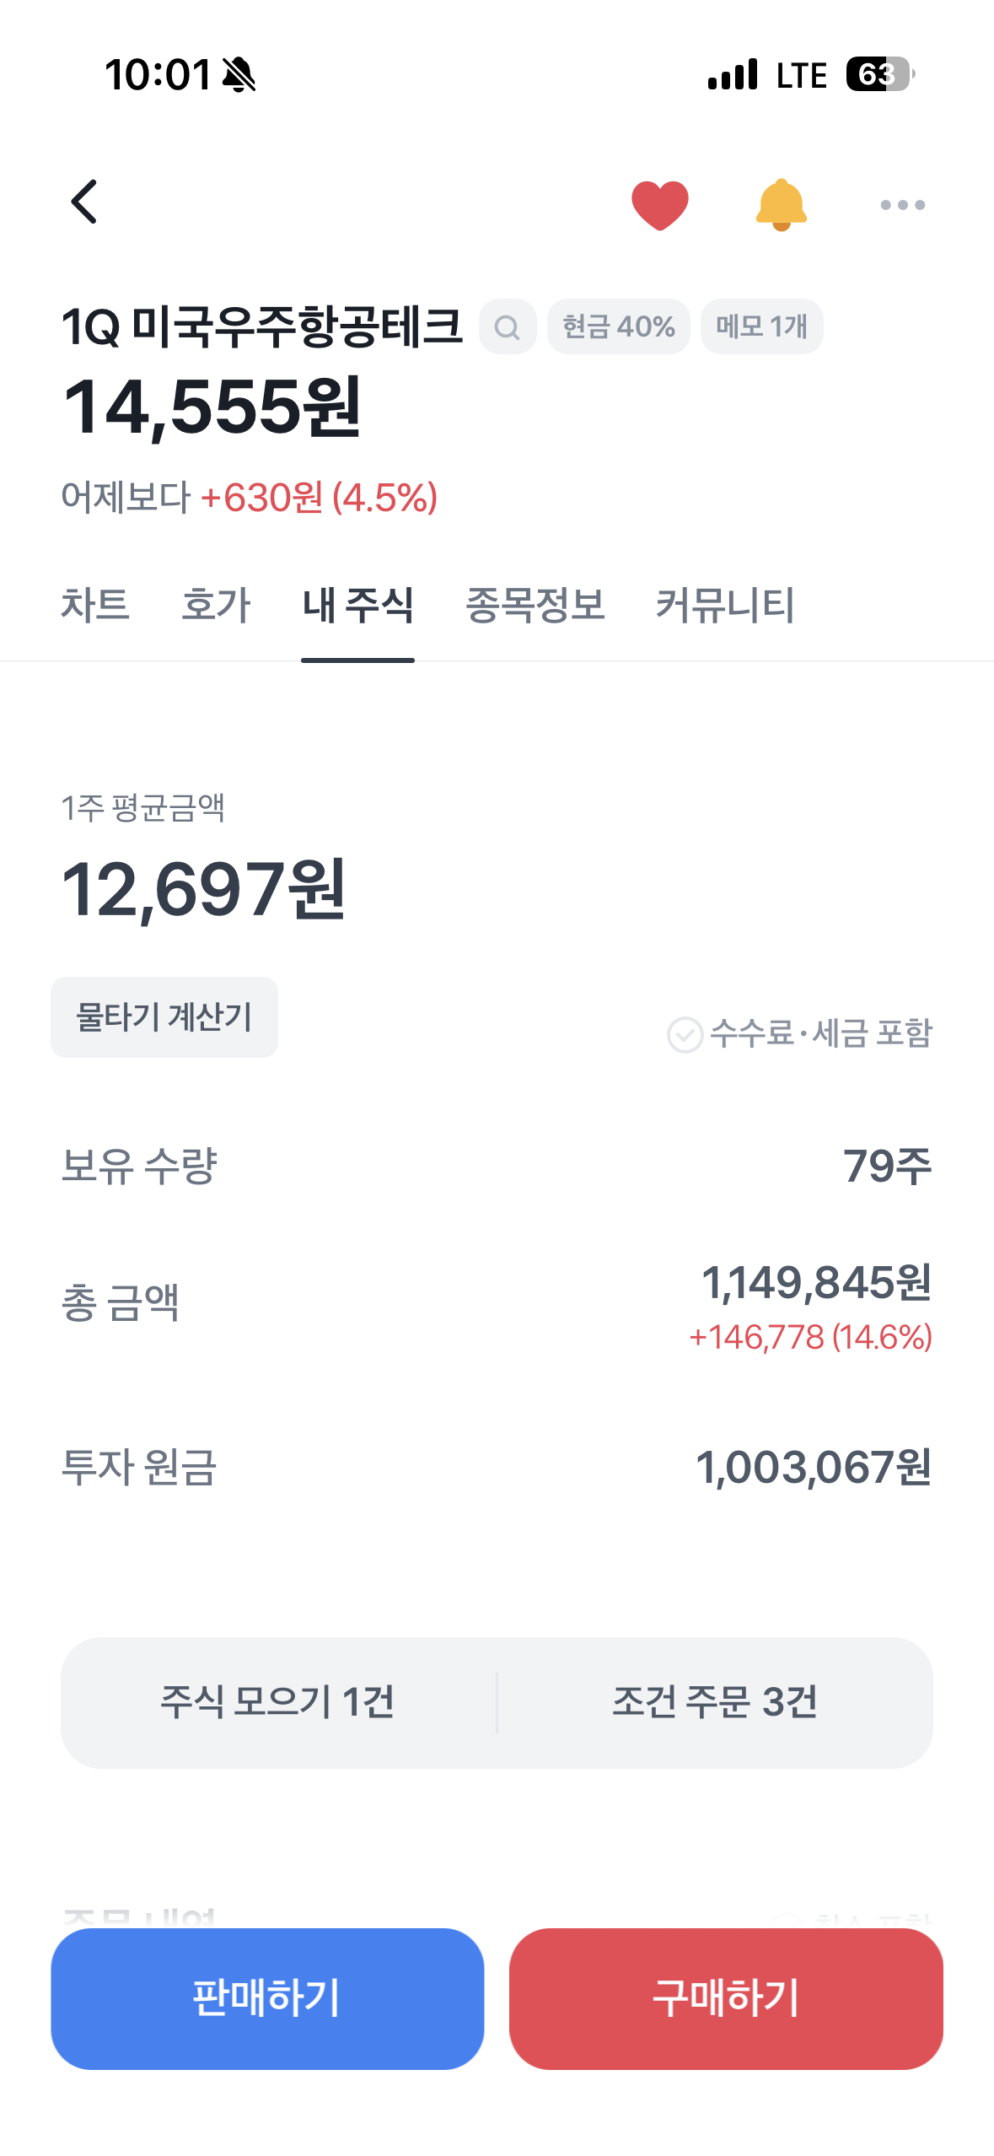Go to the 커뮤니티 tab

coord(725,606)
